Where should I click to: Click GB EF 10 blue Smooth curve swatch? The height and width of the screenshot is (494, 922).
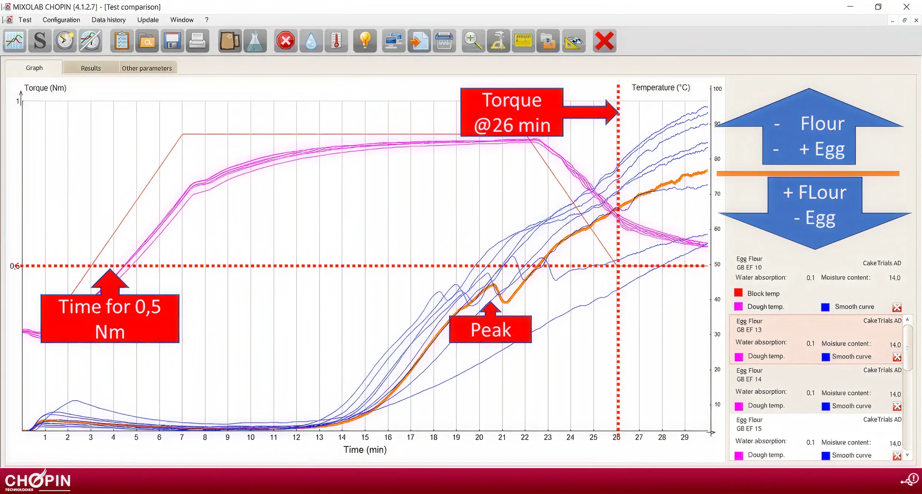pos(825,307)
